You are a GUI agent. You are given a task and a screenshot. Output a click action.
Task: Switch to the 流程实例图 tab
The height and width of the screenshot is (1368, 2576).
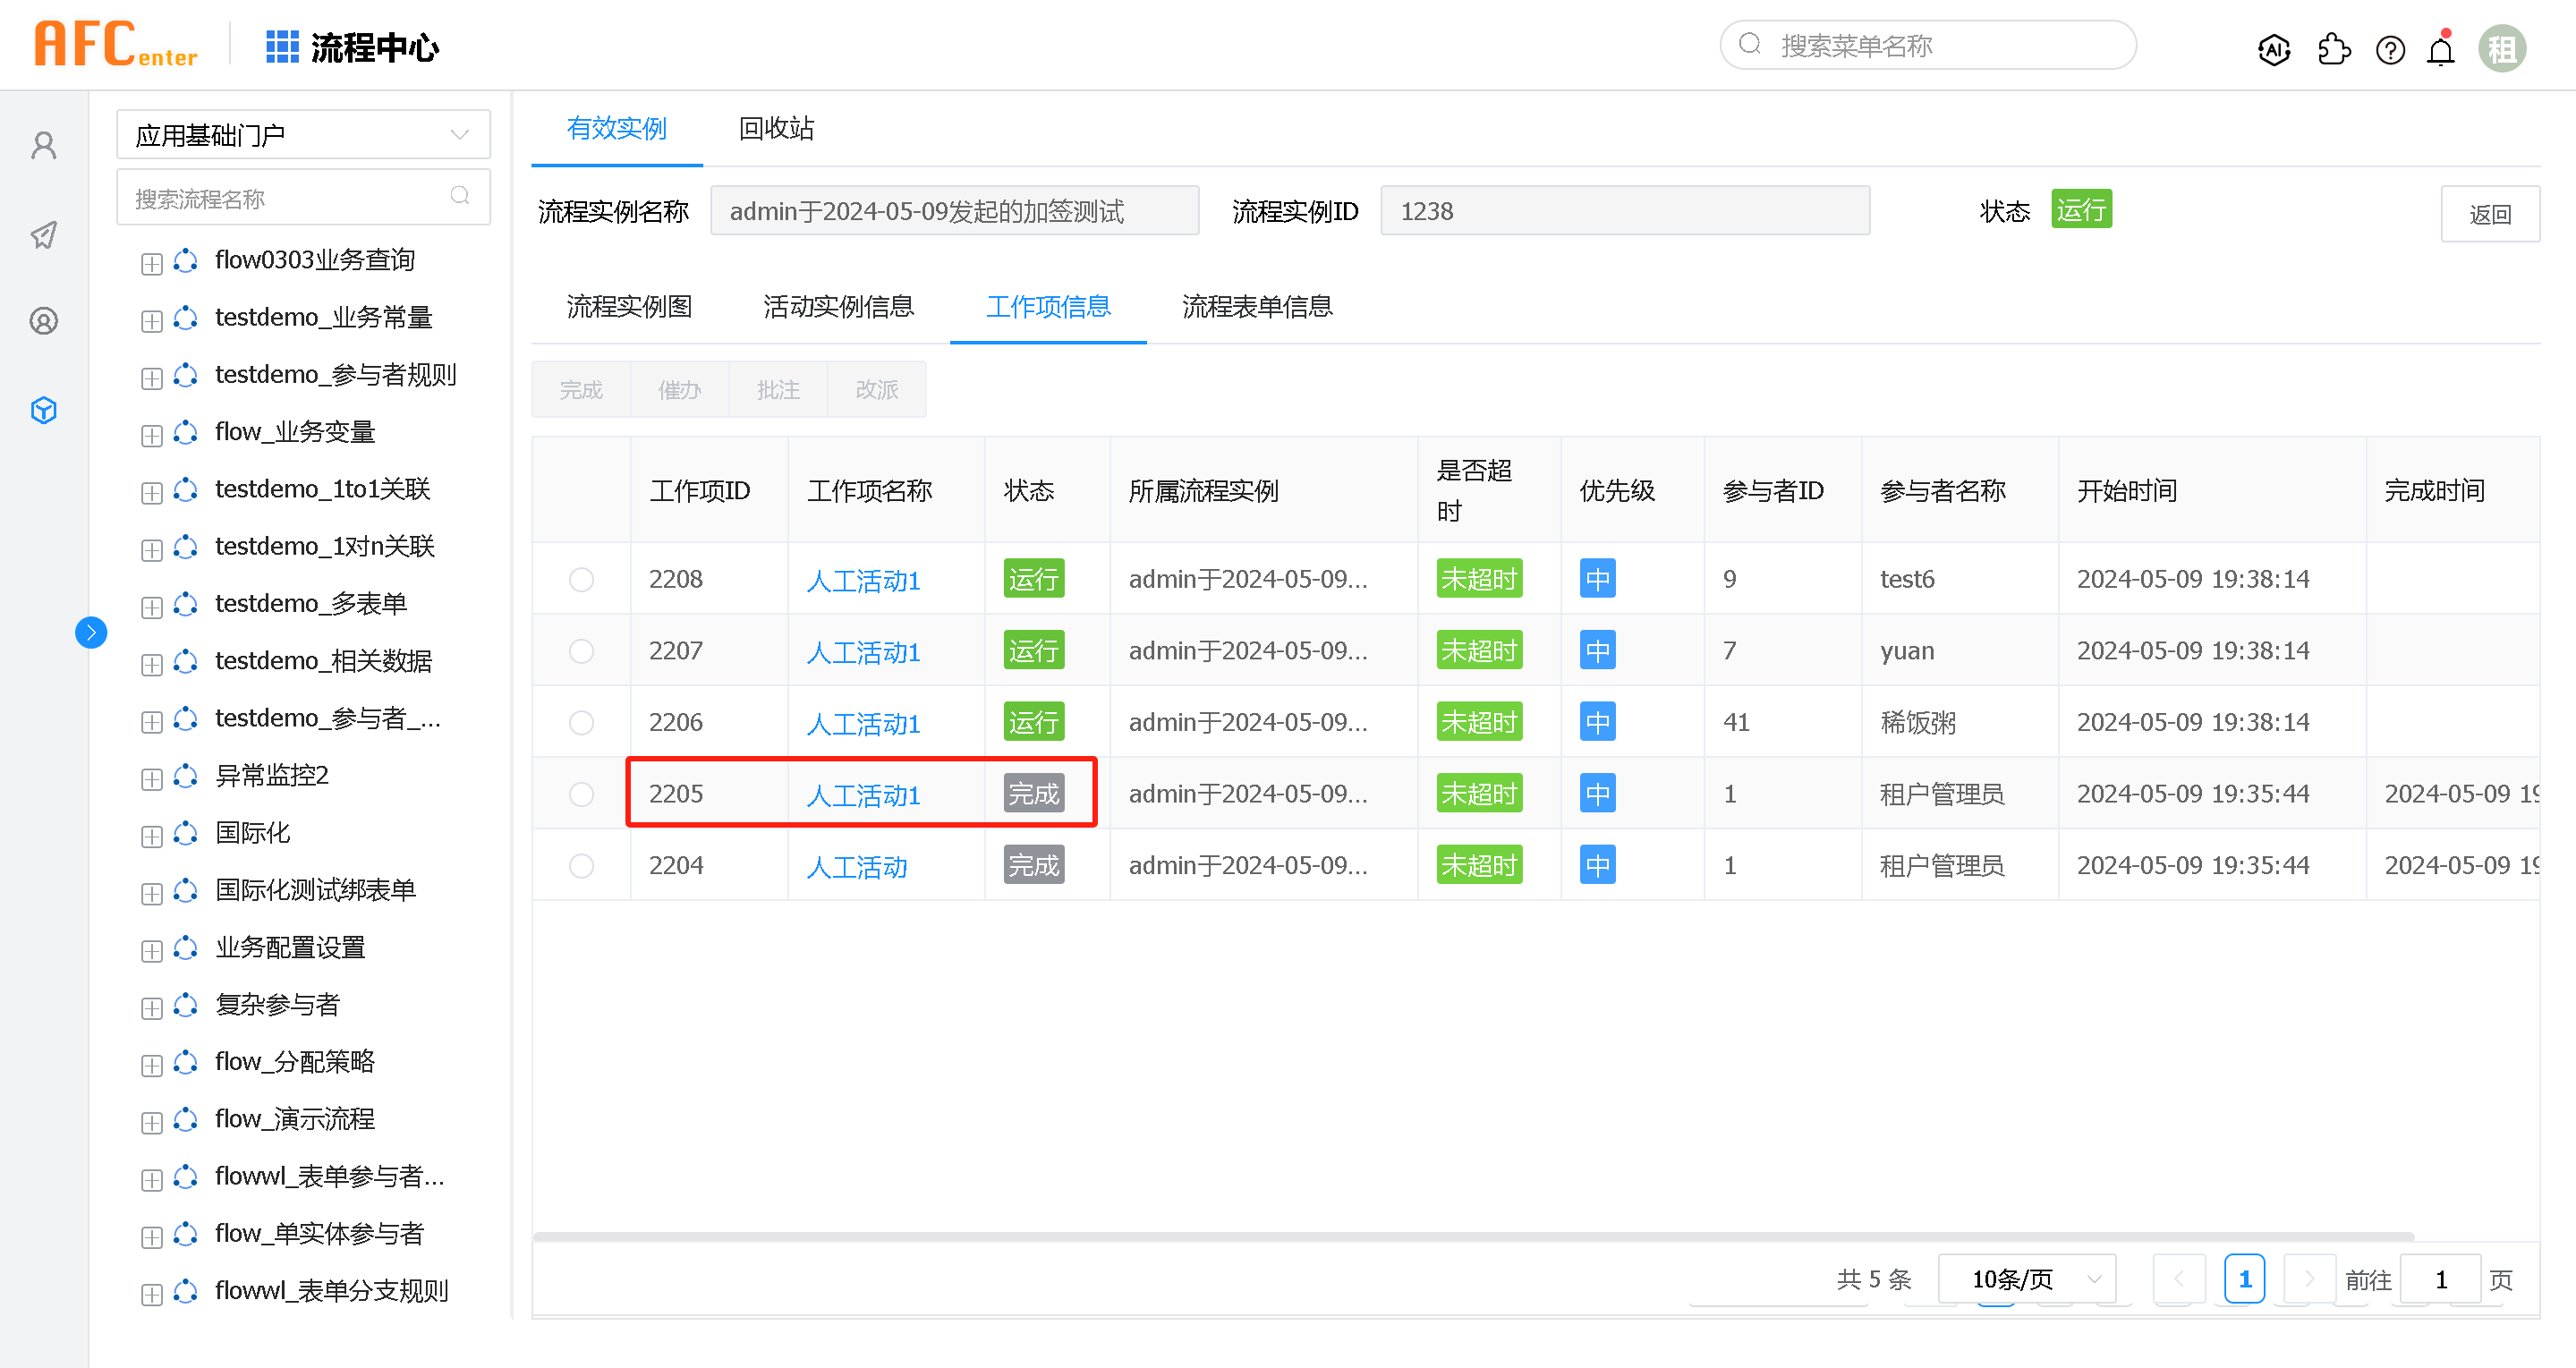[629, 307]
